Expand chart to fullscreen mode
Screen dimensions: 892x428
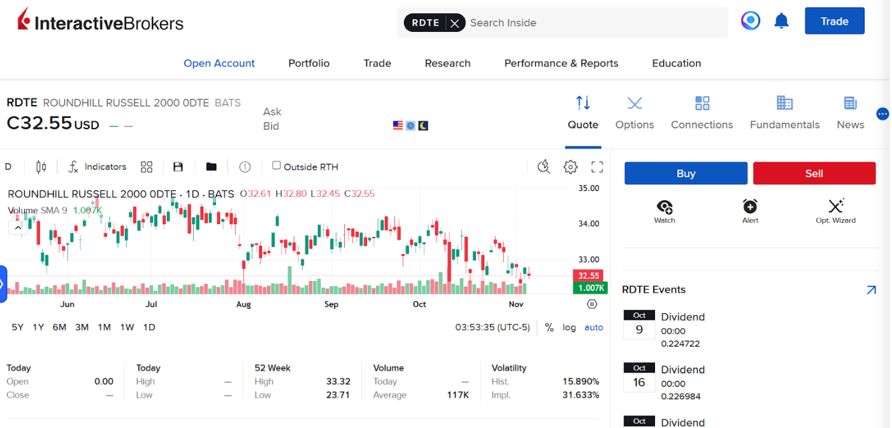point(597,166)
